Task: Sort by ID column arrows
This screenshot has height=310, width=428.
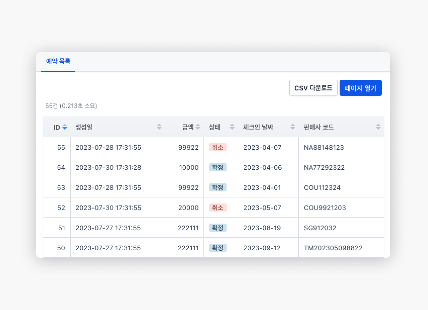Action: (x=65, y=127)
